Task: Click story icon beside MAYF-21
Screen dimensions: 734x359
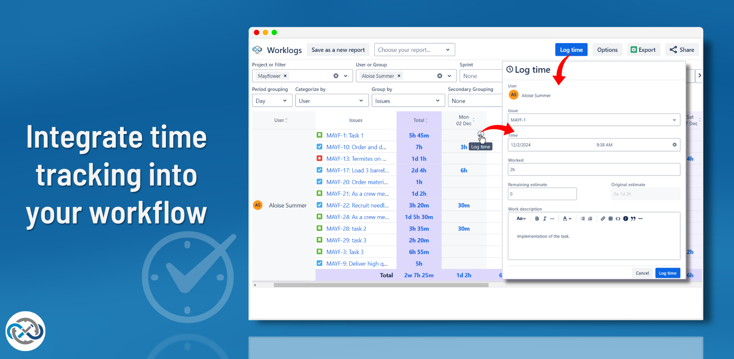Action: coord(320,193)
